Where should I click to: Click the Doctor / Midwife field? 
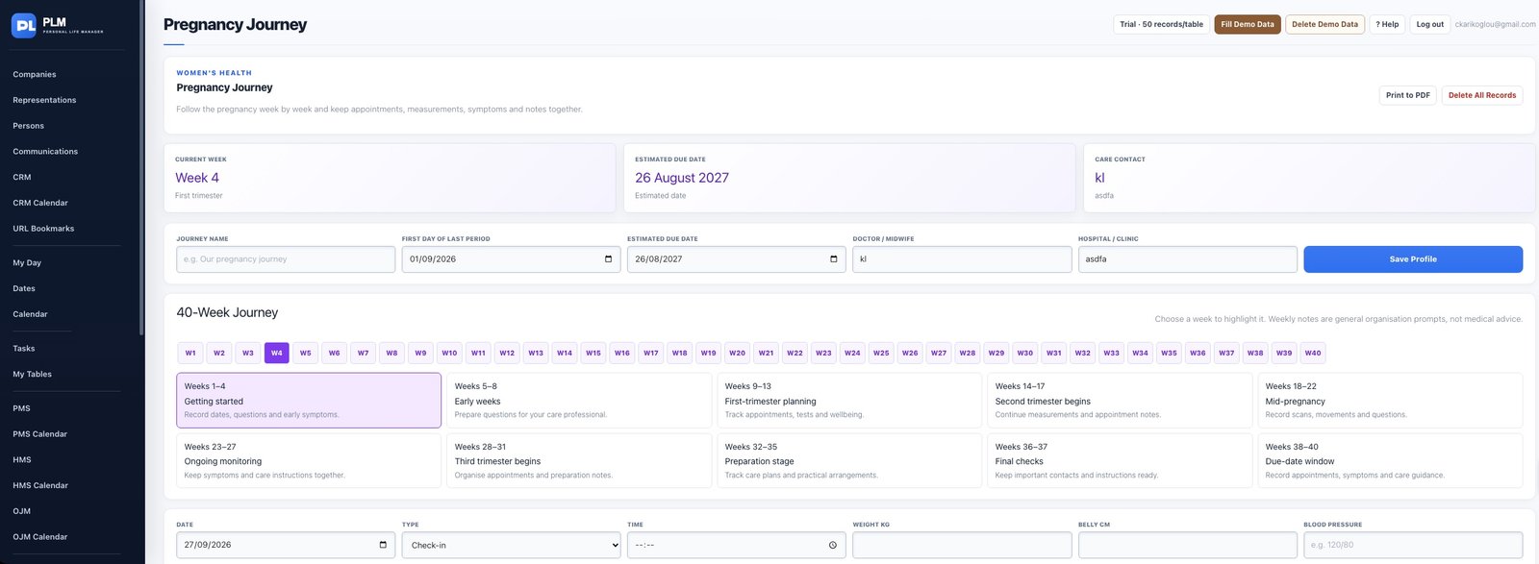[962, 259]
